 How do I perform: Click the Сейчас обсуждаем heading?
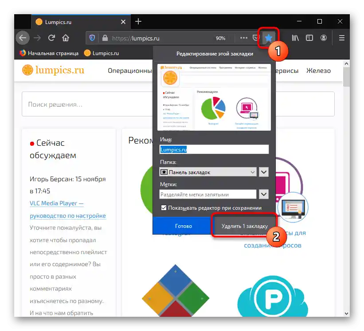53,149
